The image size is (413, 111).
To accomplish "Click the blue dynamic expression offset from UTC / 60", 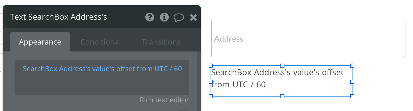I will pos(102,69).
